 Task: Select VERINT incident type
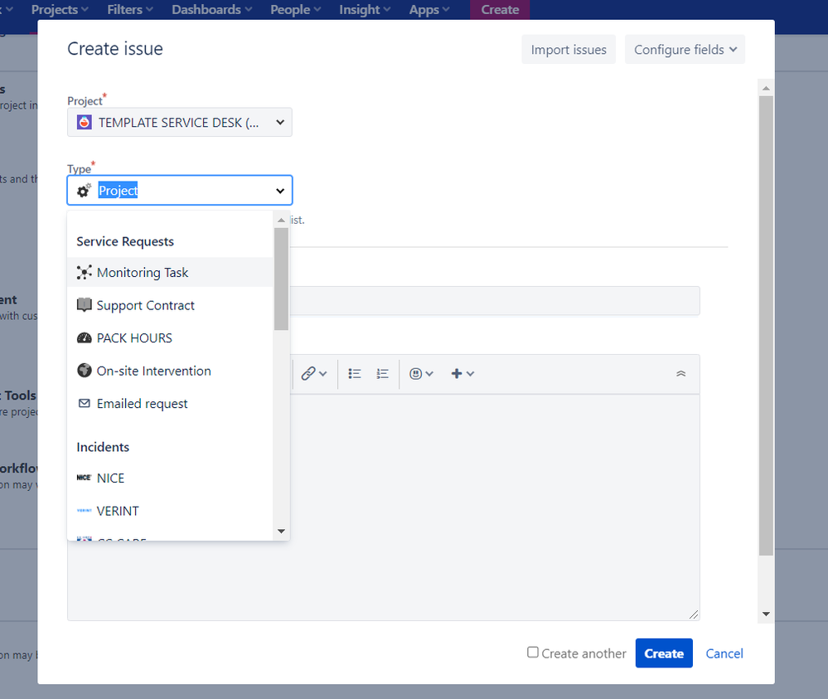[170, 511]
